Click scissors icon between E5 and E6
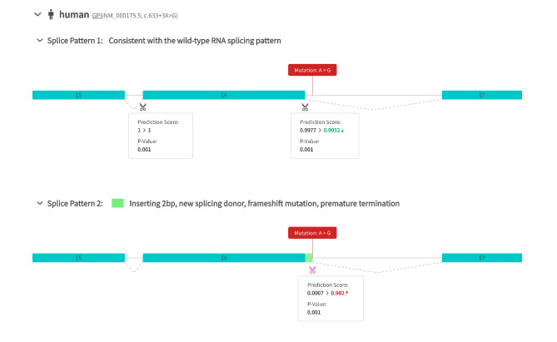Image resolution: width=557 pixels, height=342 pixels. [x=143, y=107]
